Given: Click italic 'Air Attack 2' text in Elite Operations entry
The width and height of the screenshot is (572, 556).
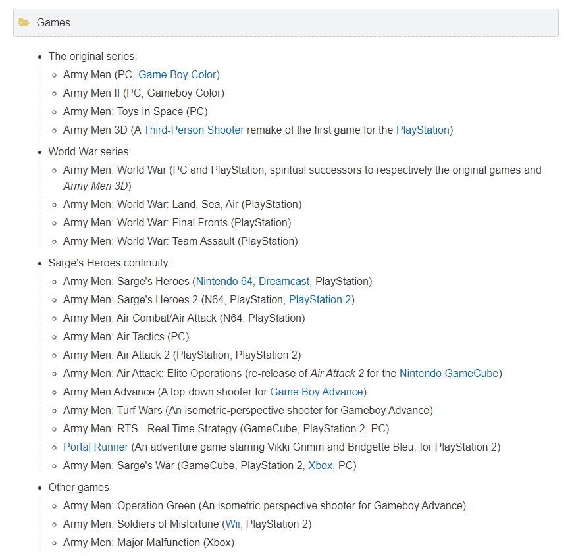Looking at the screenshot, I should tap(337, 373).
